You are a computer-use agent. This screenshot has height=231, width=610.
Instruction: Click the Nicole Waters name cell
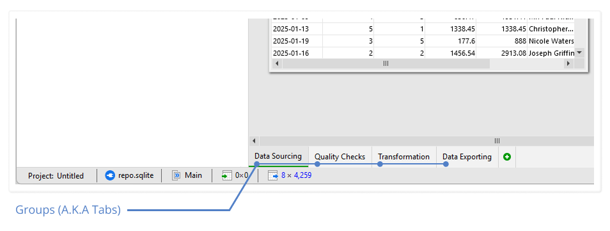551,41
